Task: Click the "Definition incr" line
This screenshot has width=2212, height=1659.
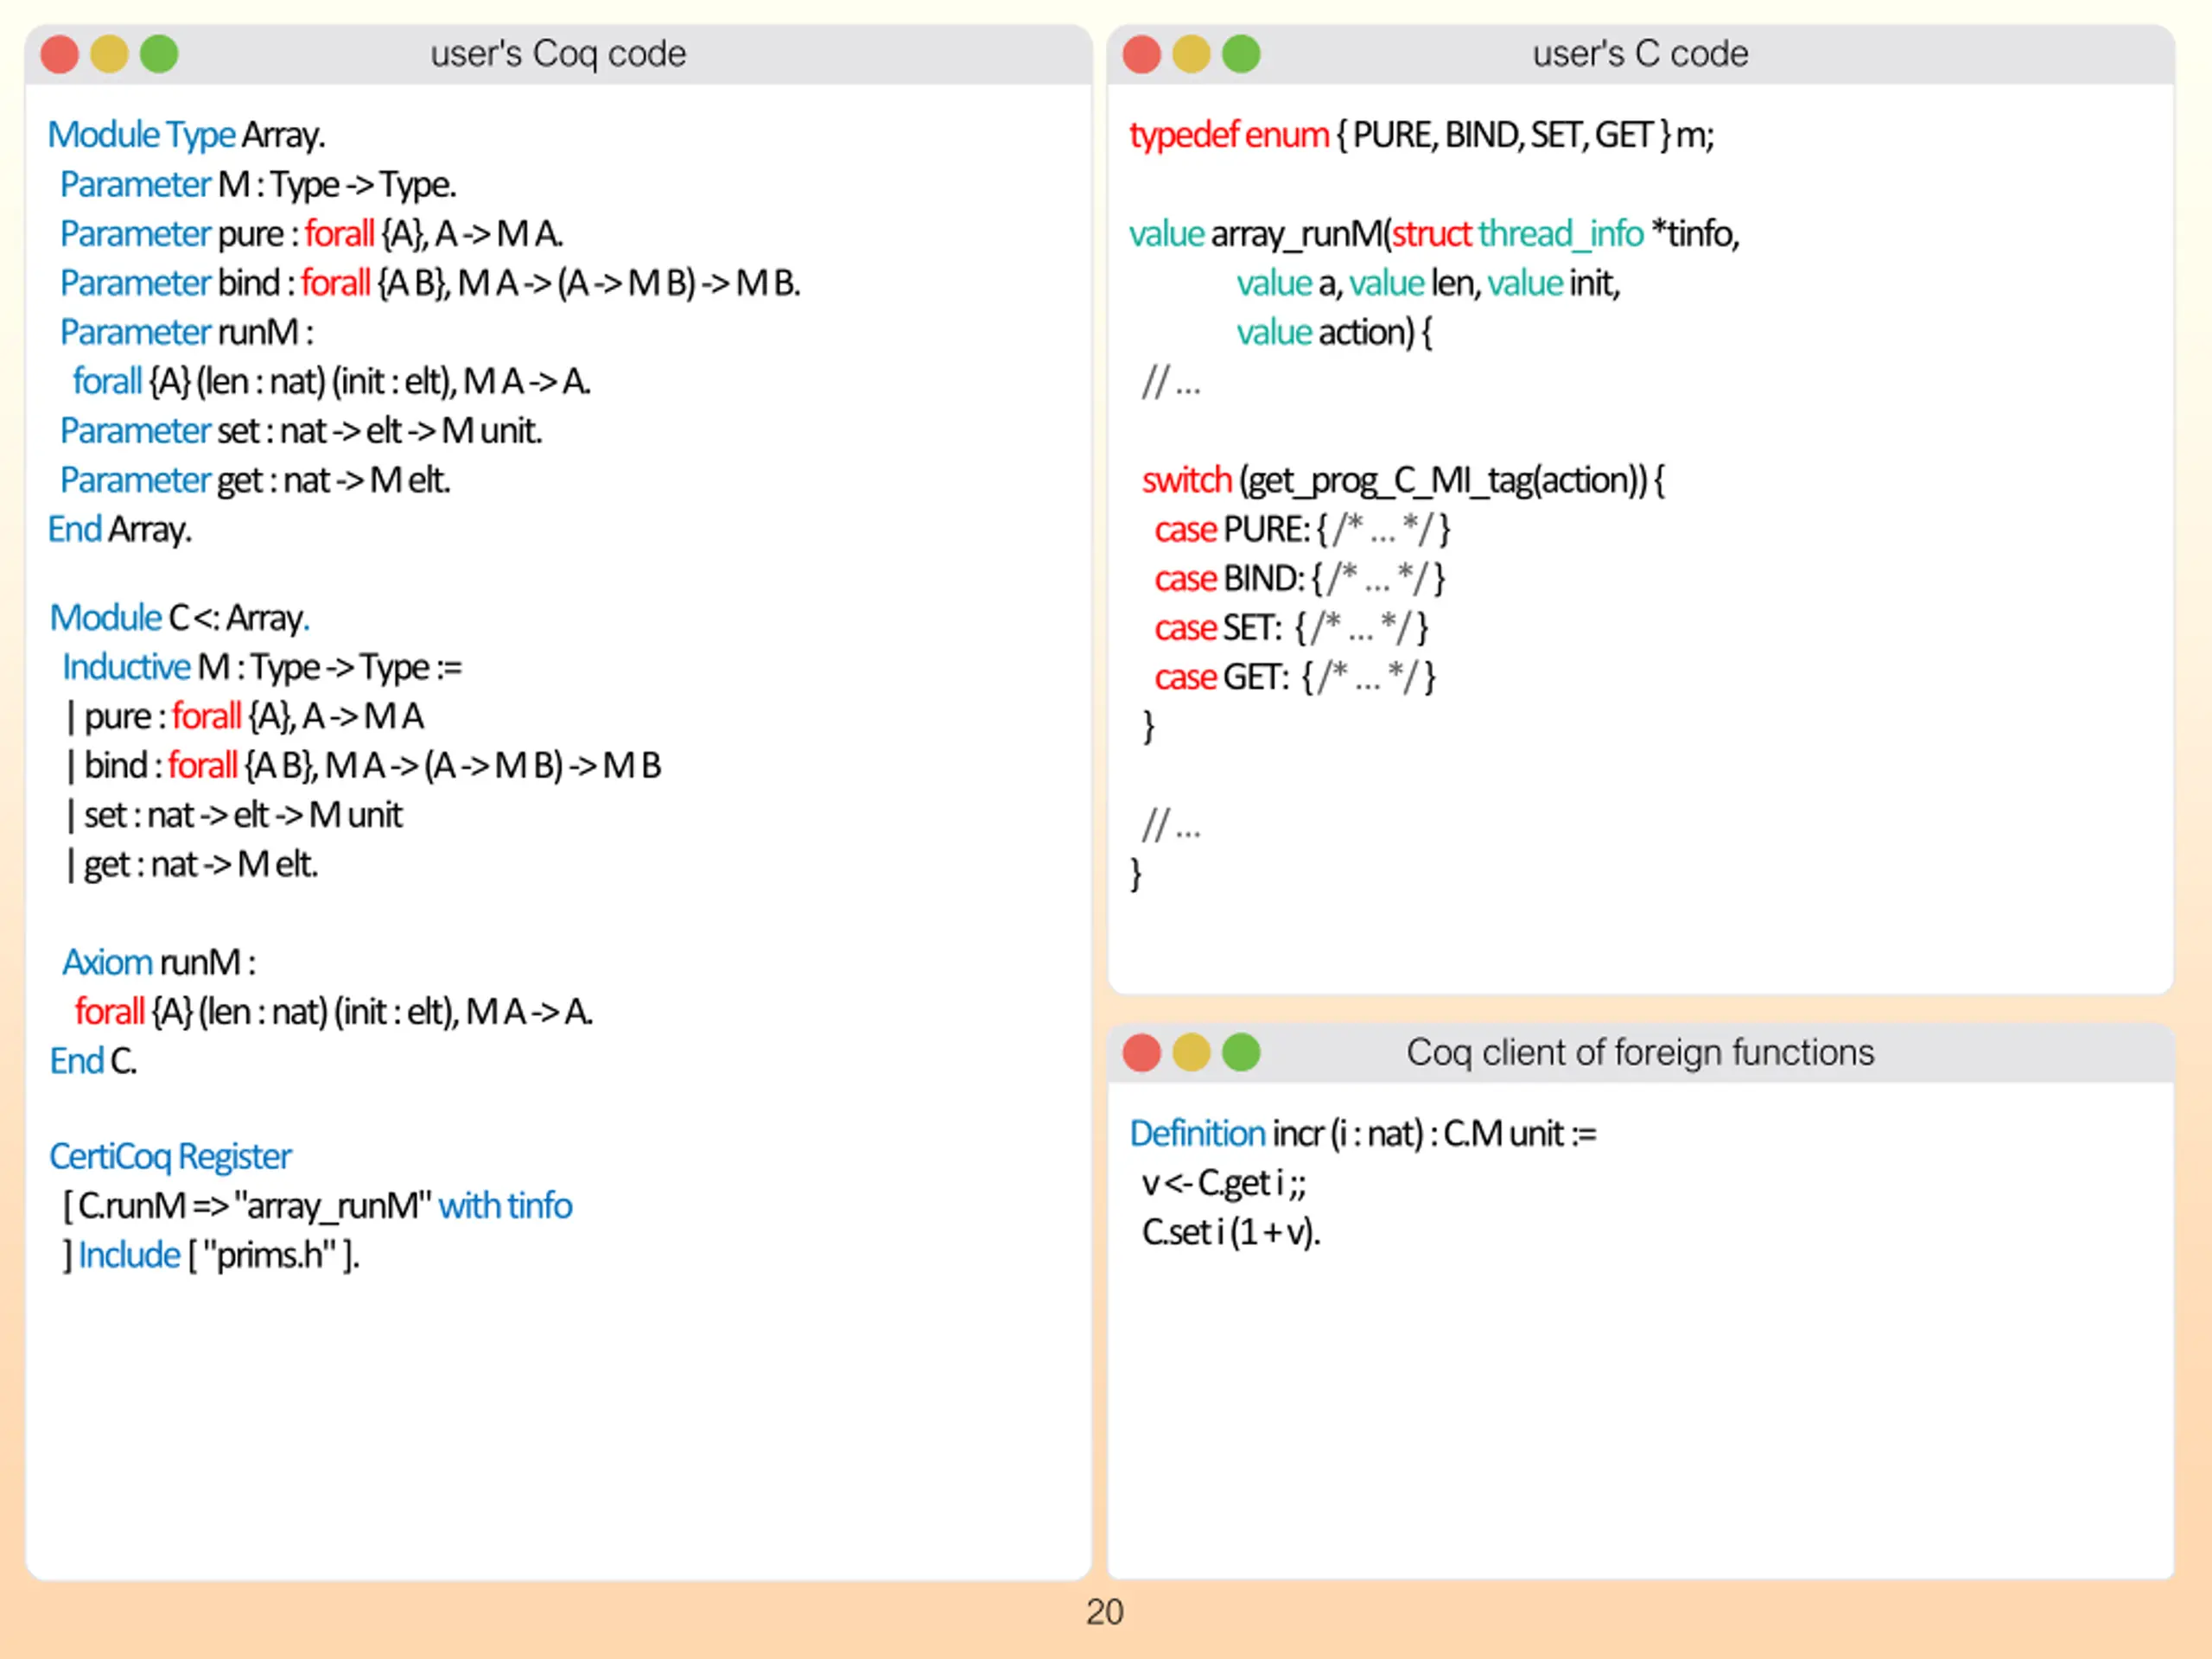Action: click(1363, 1134)
